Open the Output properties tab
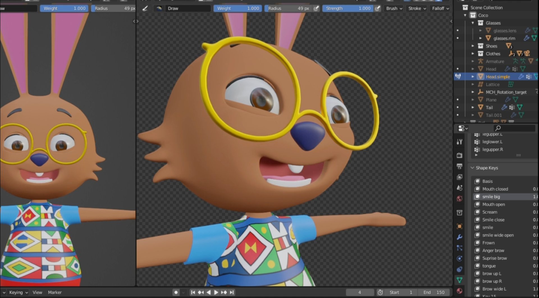The image size is (539, 298). tap(460, 166)
